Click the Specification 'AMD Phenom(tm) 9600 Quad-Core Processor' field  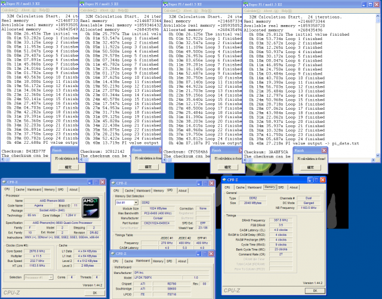click(62, 223)
